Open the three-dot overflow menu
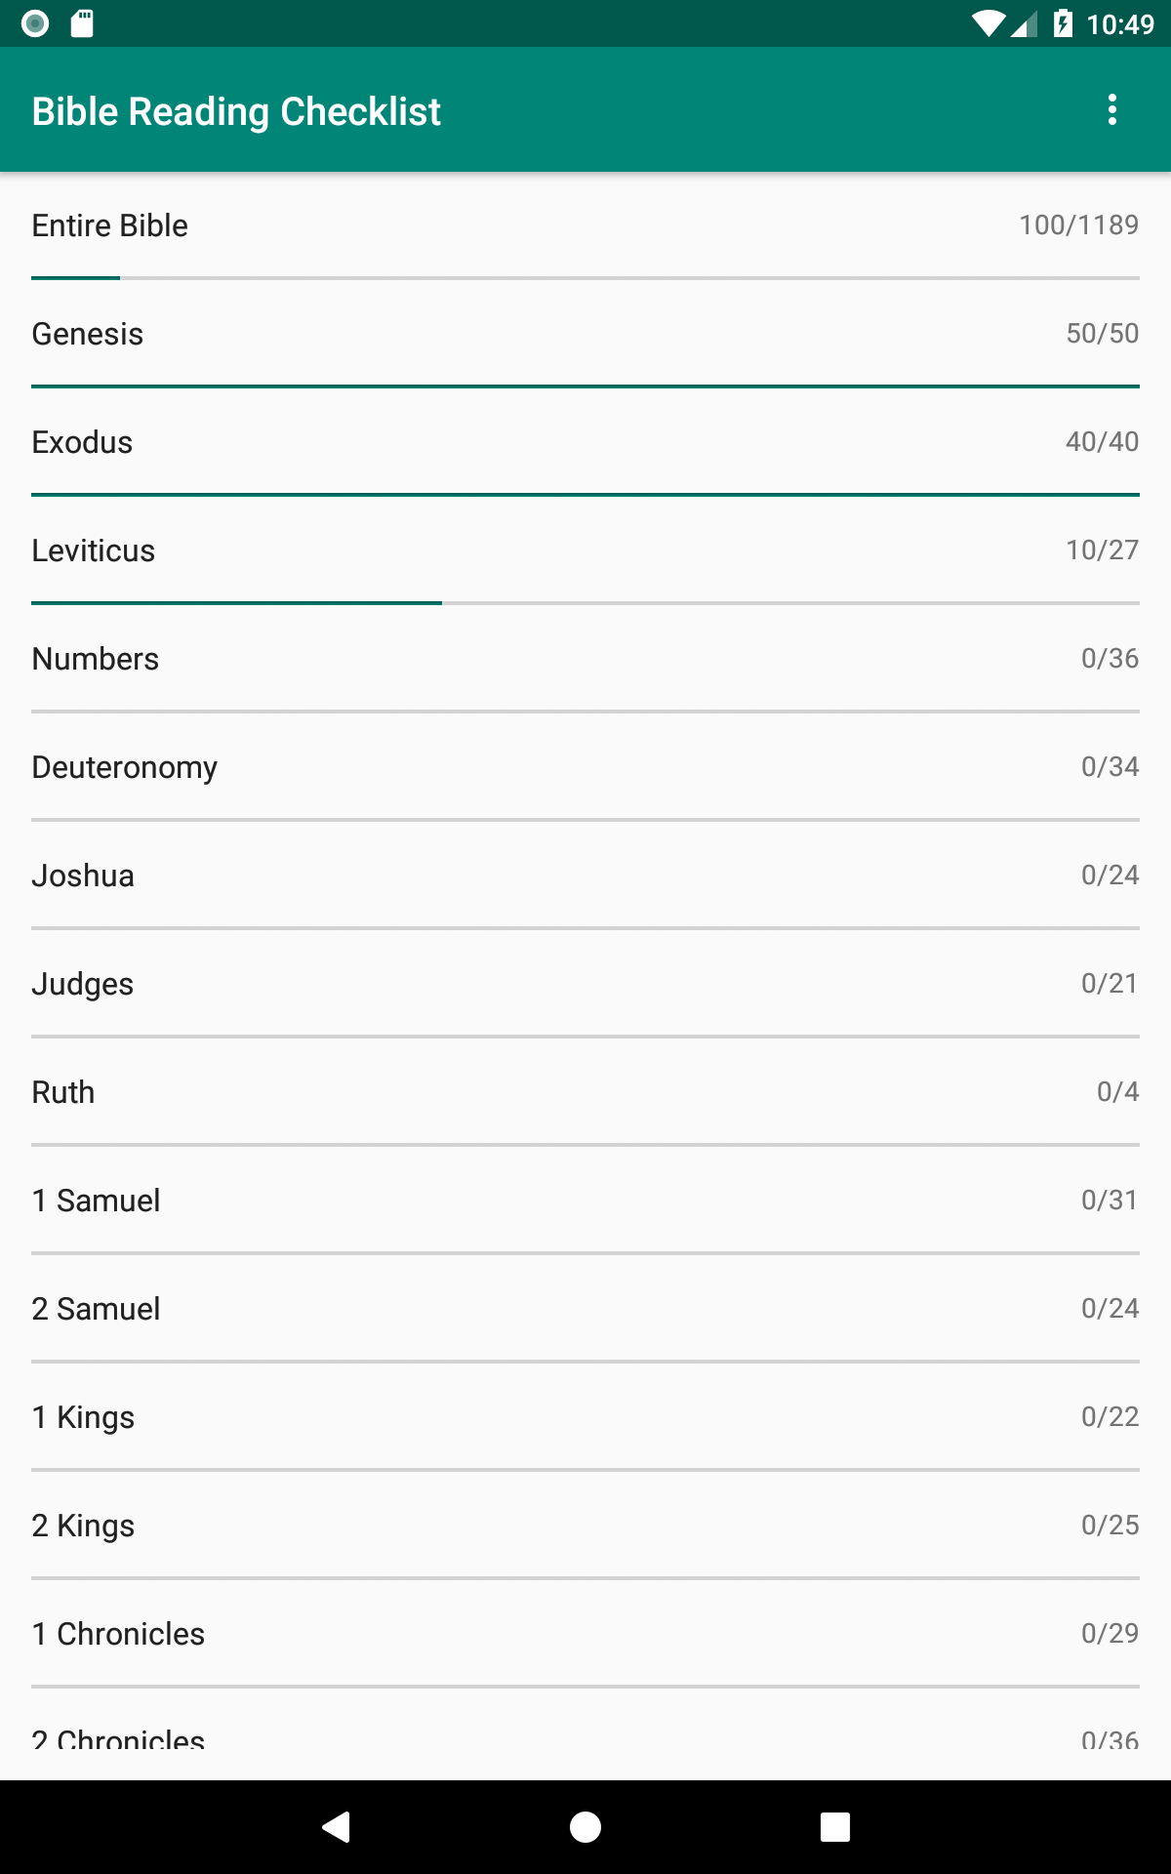Screen dimensions: 1171x1874 click(x=1111, y=110)
